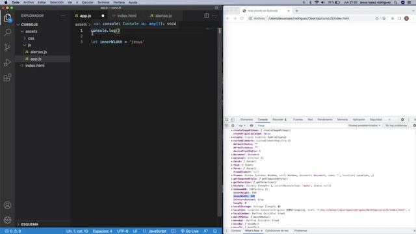Open the top context dropdown in console
The height and width of the screenshot is (234, 416).
[x=242, y=125]
